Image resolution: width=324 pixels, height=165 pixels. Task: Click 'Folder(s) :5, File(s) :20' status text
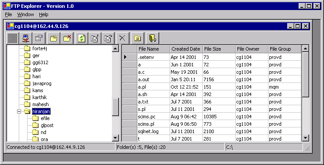point(141,147)
